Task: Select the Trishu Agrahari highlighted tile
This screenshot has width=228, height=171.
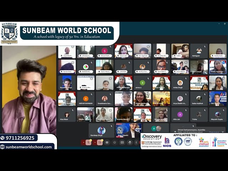Action: [218, 67]
